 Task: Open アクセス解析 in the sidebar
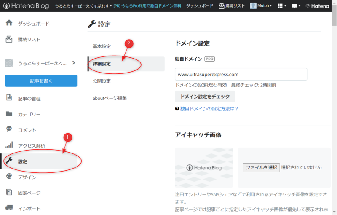tap(31, 146)
